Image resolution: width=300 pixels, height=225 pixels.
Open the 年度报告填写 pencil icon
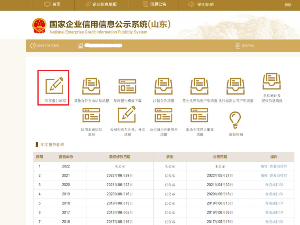click(x=54, y=86)
